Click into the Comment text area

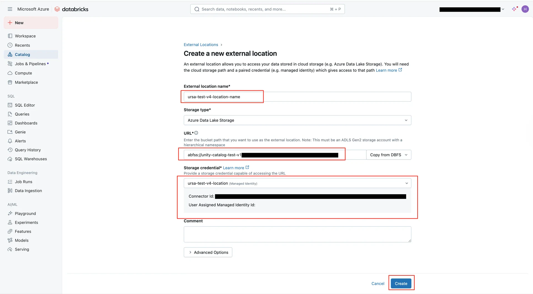(297, 234)
